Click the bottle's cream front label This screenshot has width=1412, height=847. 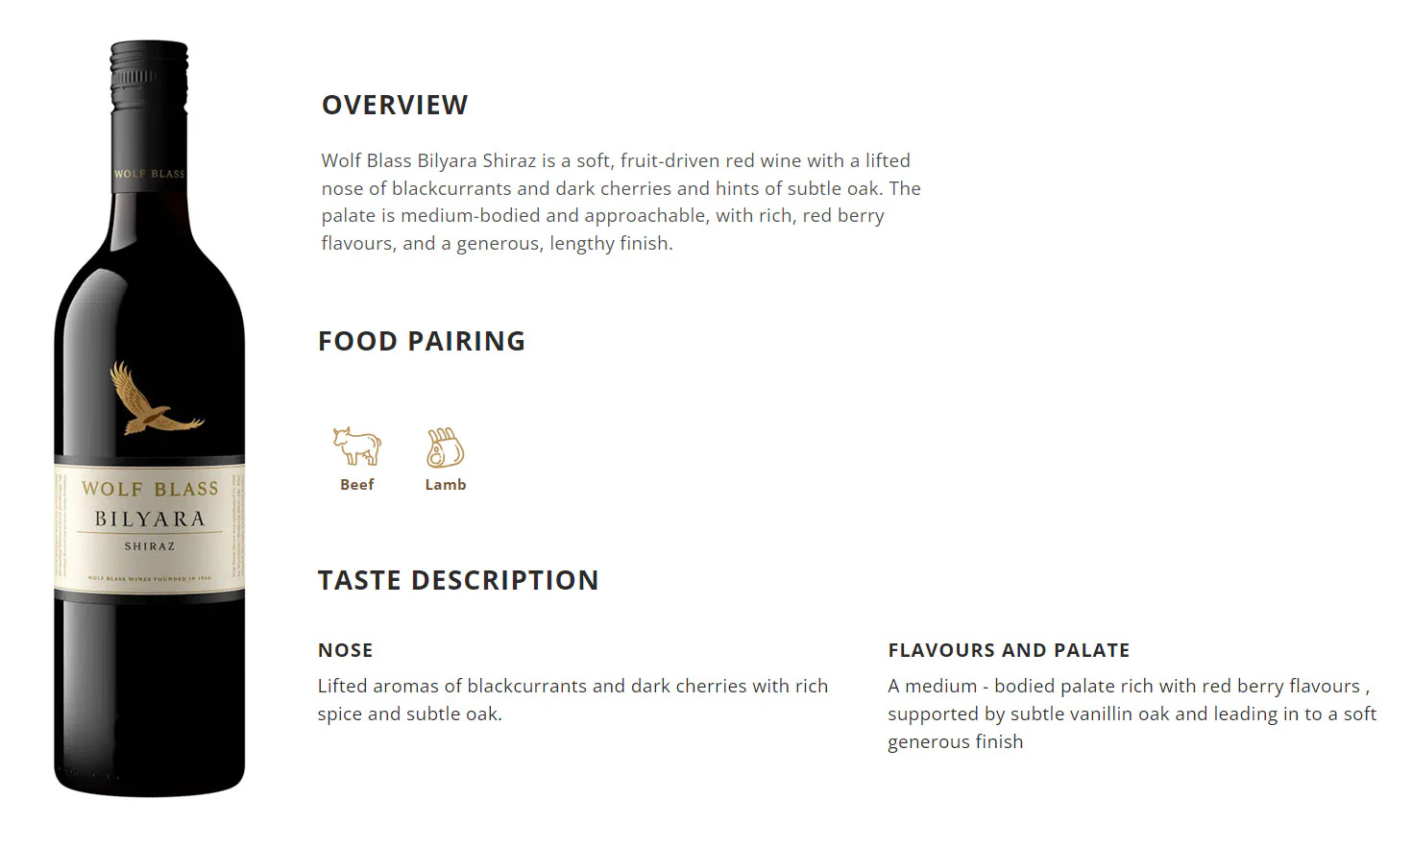click(x=150, y=528)
